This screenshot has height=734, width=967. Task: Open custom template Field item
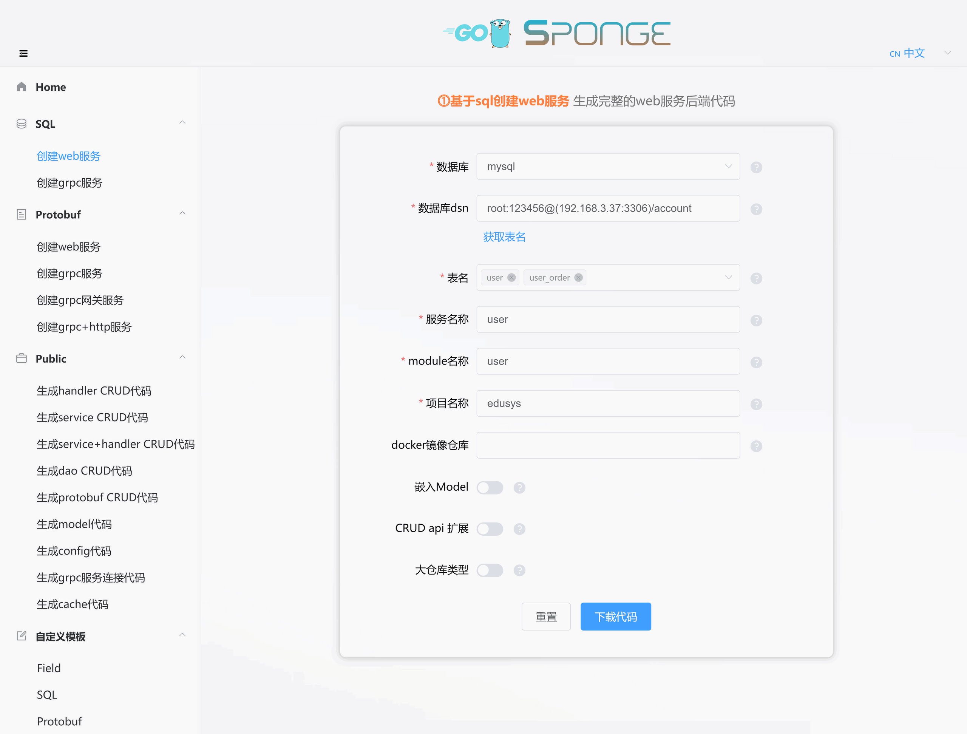tap(49, 668)
